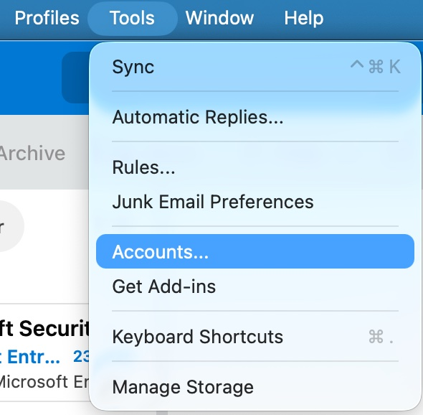The width and height of the screenshot is (423, 415).
Task: Click the Archive toolbar button
Action: click(x=32, y=153)
